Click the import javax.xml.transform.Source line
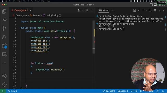This screenshot has width=167, height=93. (43, 21)
